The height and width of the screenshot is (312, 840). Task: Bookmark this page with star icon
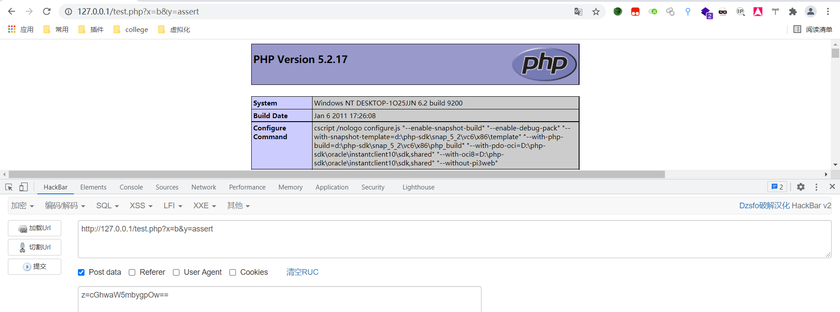596,12
